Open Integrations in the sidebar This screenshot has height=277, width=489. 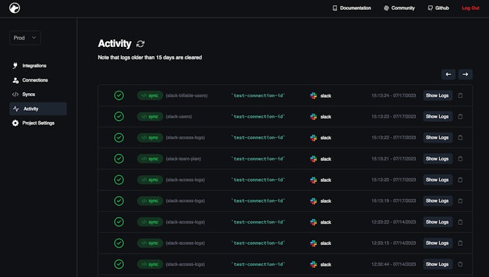(34, 66)
